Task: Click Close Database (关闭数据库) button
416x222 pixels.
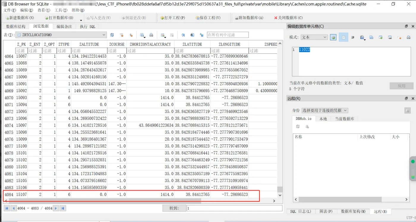Action: (288, 18)
